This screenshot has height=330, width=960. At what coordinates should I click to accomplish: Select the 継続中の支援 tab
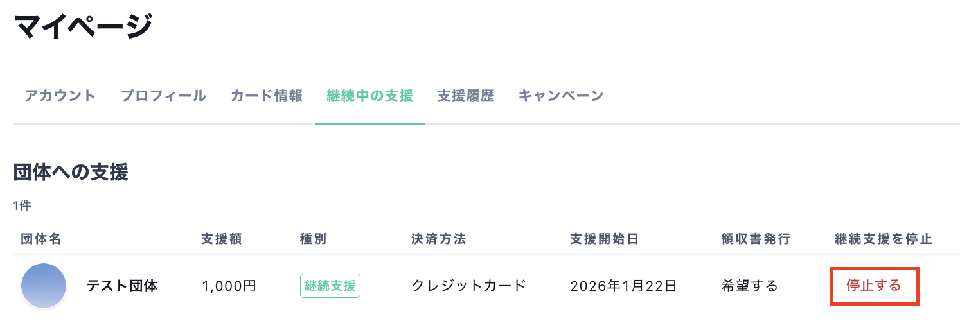369,96
